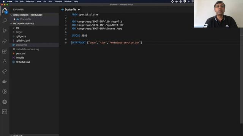Click the Docker whale icon on the Dockerfile tab

(x=63, y=9)
